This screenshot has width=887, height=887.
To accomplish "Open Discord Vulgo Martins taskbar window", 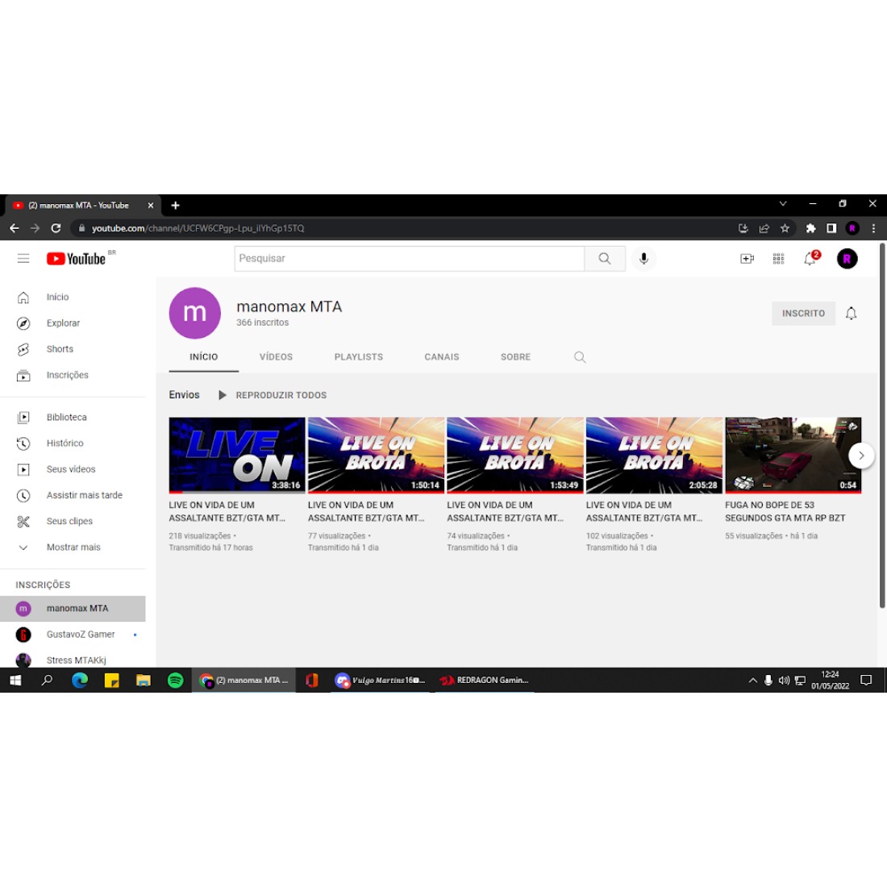I will (x=380, y=680).
